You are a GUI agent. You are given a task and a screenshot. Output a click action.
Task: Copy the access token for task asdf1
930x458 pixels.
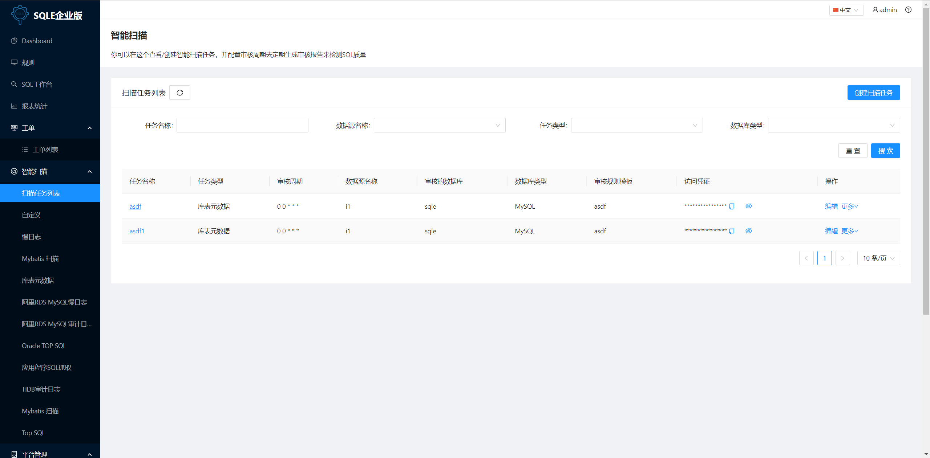coord(732,231)
